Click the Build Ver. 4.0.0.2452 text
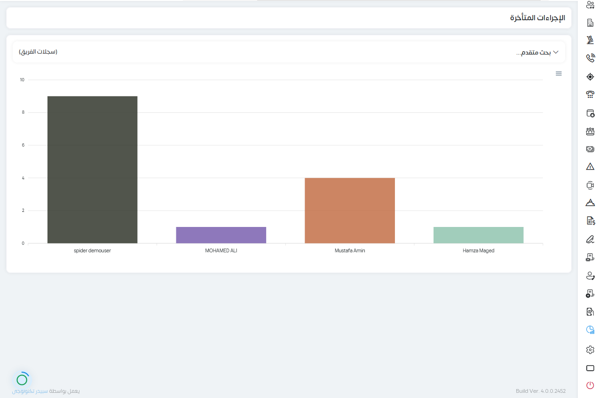This screenshot has width=599, height=398. tap(541, 391)
